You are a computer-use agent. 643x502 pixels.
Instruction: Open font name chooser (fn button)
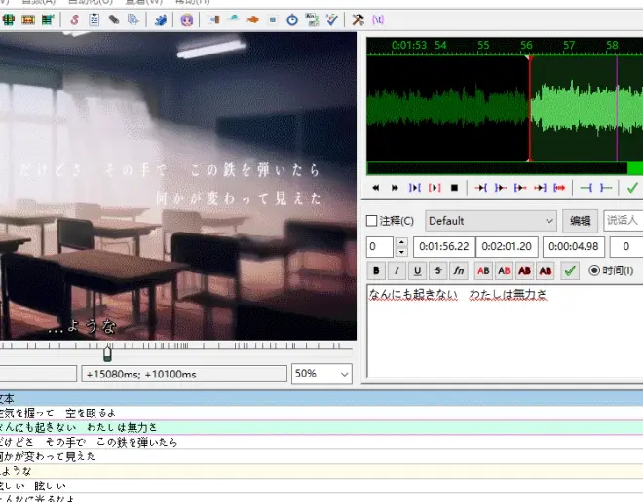point(459,270)
